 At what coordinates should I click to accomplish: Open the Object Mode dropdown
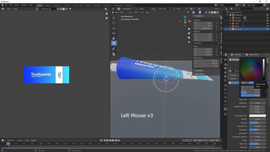coord(119,12)
